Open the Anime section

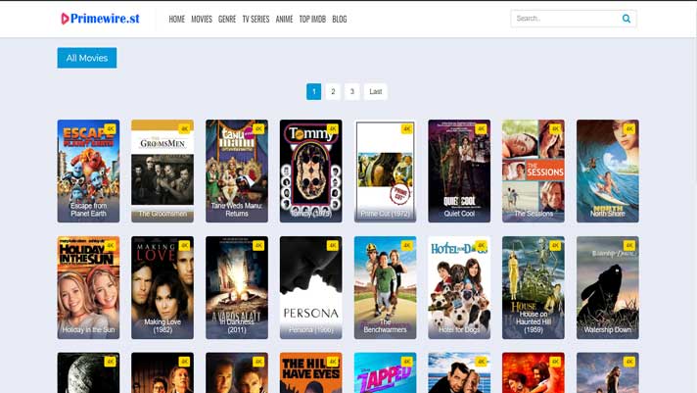click(x=284, y=20)
